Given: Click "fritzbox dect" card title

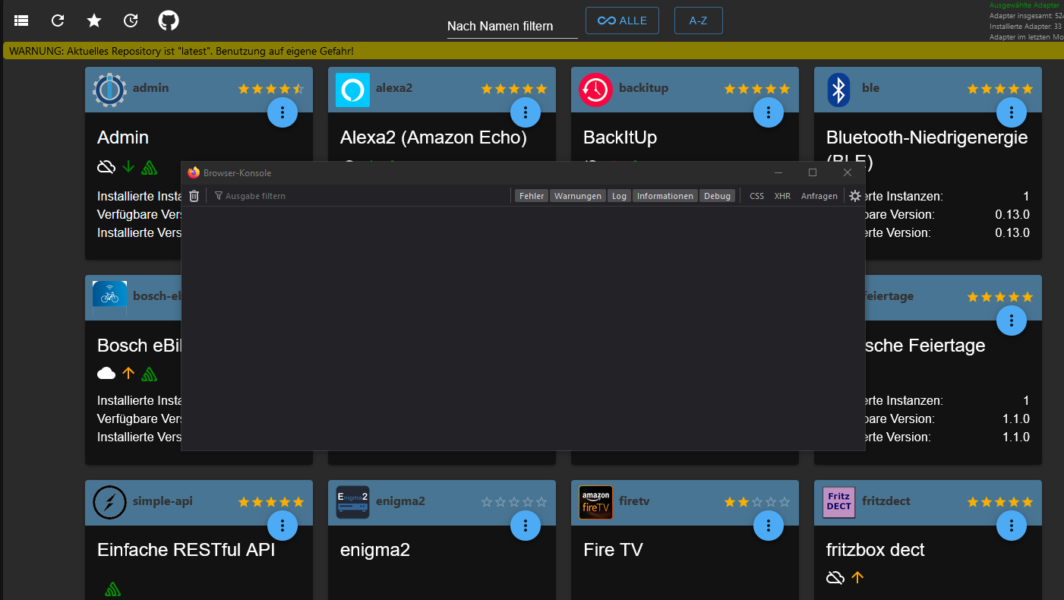Looking at the screenshot, I should pyautogui.click(x=876, y=550).
